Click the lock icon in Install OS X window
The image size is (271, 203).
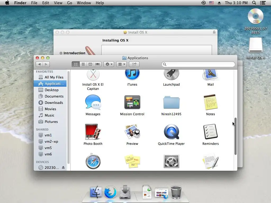point(214,32)
